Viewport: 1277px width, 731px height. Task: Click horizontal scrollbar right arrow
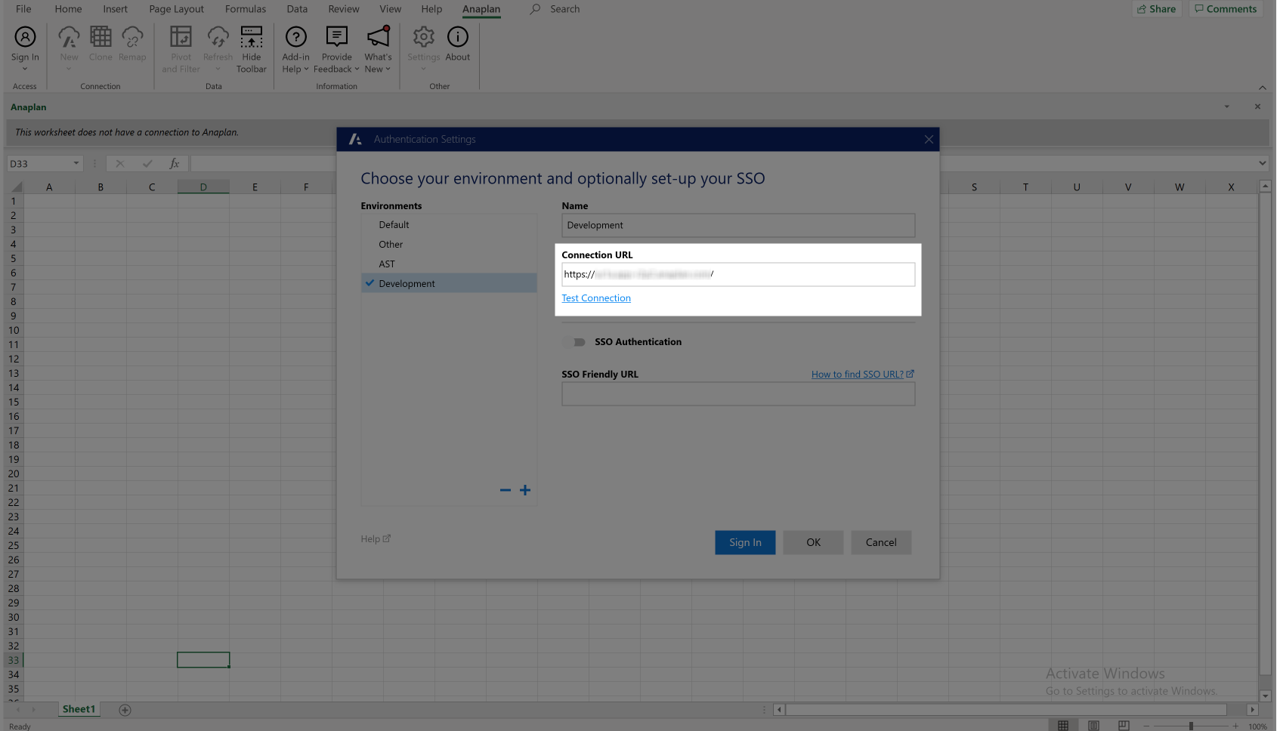tap(1252, 710)
